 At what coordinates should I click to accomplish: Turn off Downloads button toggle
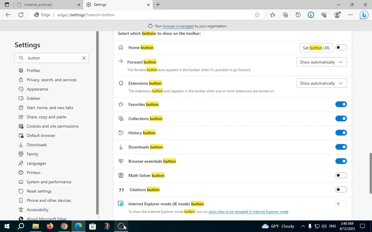[341, 147]
